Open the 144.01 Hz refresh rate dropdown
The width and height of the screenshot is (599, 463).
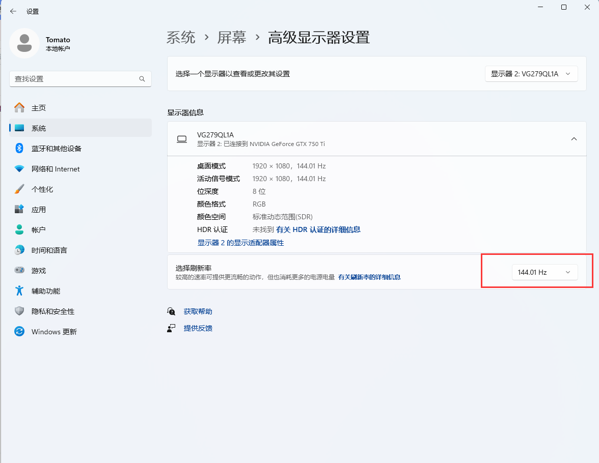pos(544,272)
